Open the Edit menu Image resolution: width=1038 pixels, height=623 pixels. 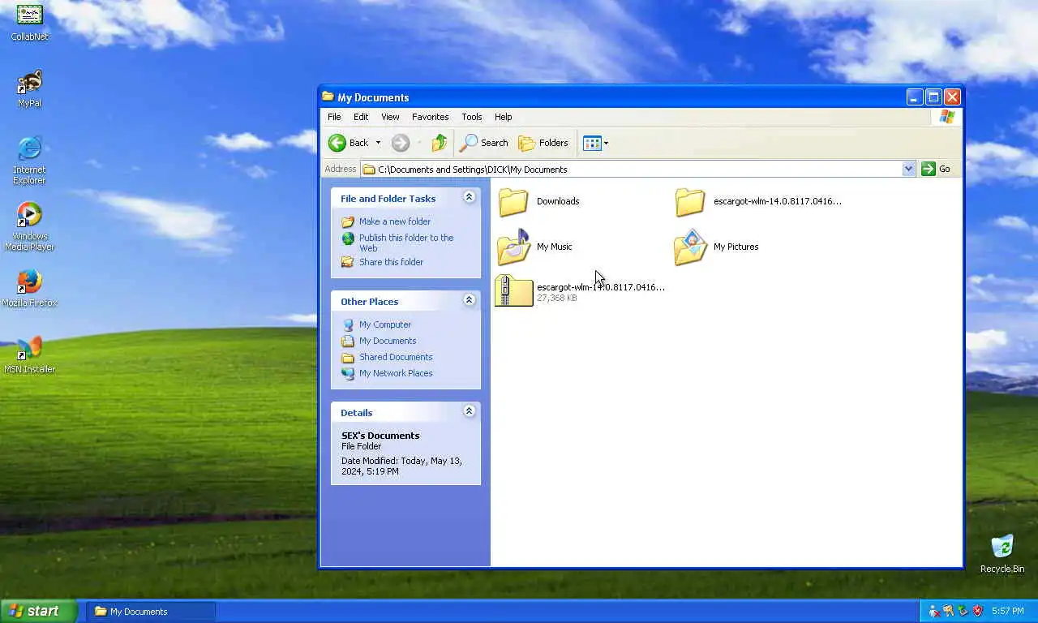(361, 117)
